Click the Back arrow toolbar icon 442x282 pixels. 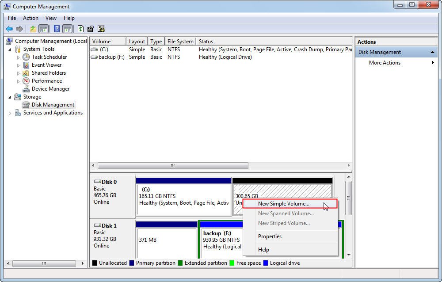[9, 29]
